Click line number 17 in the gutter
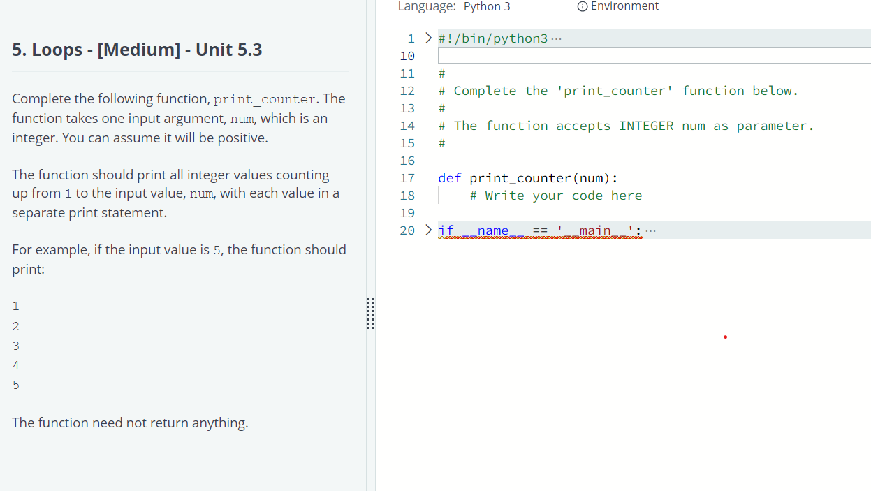 407,177
